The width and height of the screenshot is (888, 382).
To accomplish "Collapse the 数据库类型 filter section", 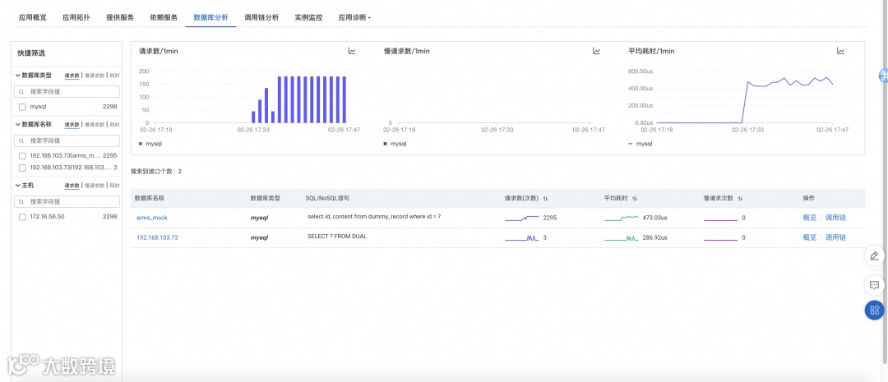I will [17, 76].
